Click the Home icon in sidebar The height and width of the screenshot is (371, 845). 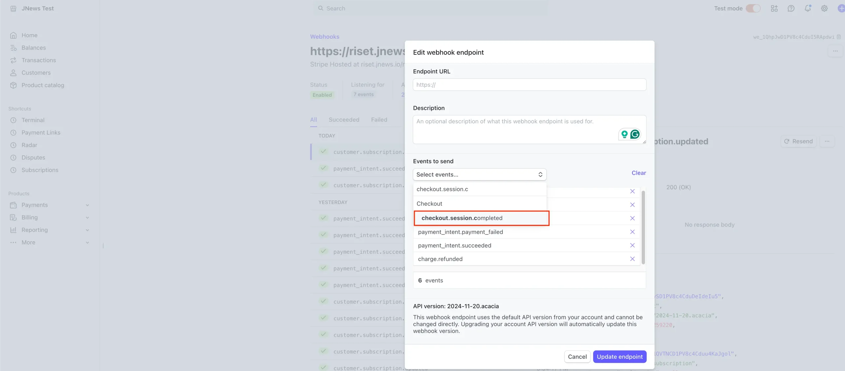click(x=13, y=35)
